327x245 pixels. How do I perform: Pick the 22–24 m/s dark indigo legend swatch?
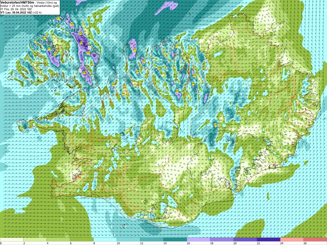[269, 240]
